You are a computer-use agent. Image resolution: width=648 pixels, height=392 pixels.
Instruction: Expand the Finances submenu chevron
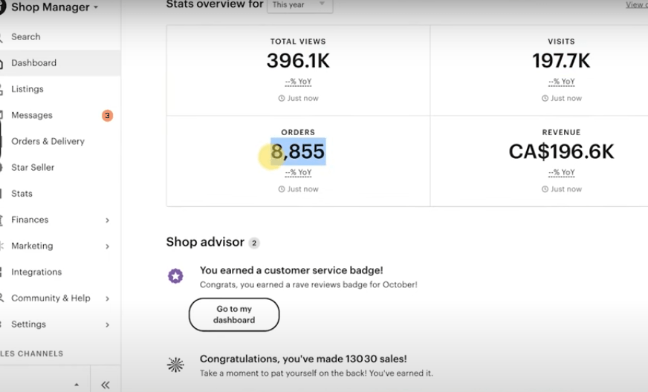coord(108,220)
